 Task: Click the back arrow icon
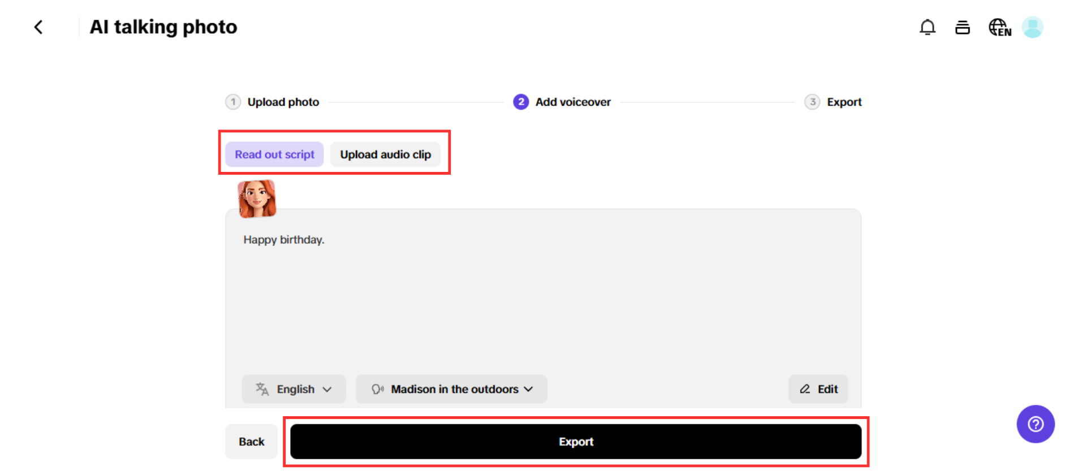(38, 27)
